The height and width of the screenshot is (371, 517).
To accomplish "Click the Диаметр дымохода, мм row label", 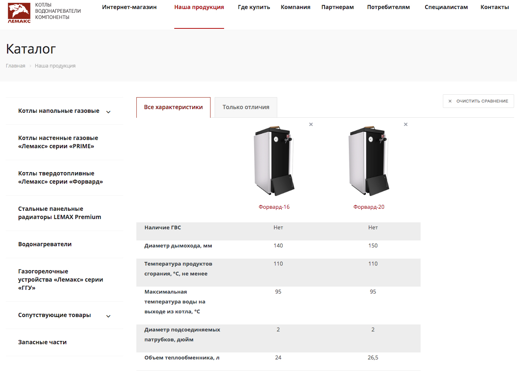I will [178, 246].
